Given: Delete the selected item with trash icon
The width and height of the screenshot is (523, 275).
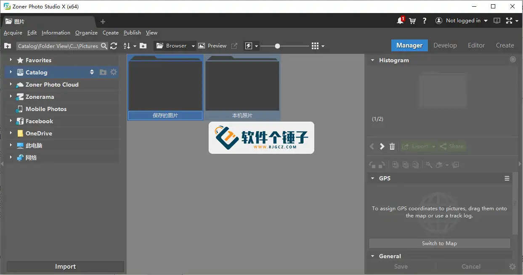Looking at the screenshot, I should point(392,146).
